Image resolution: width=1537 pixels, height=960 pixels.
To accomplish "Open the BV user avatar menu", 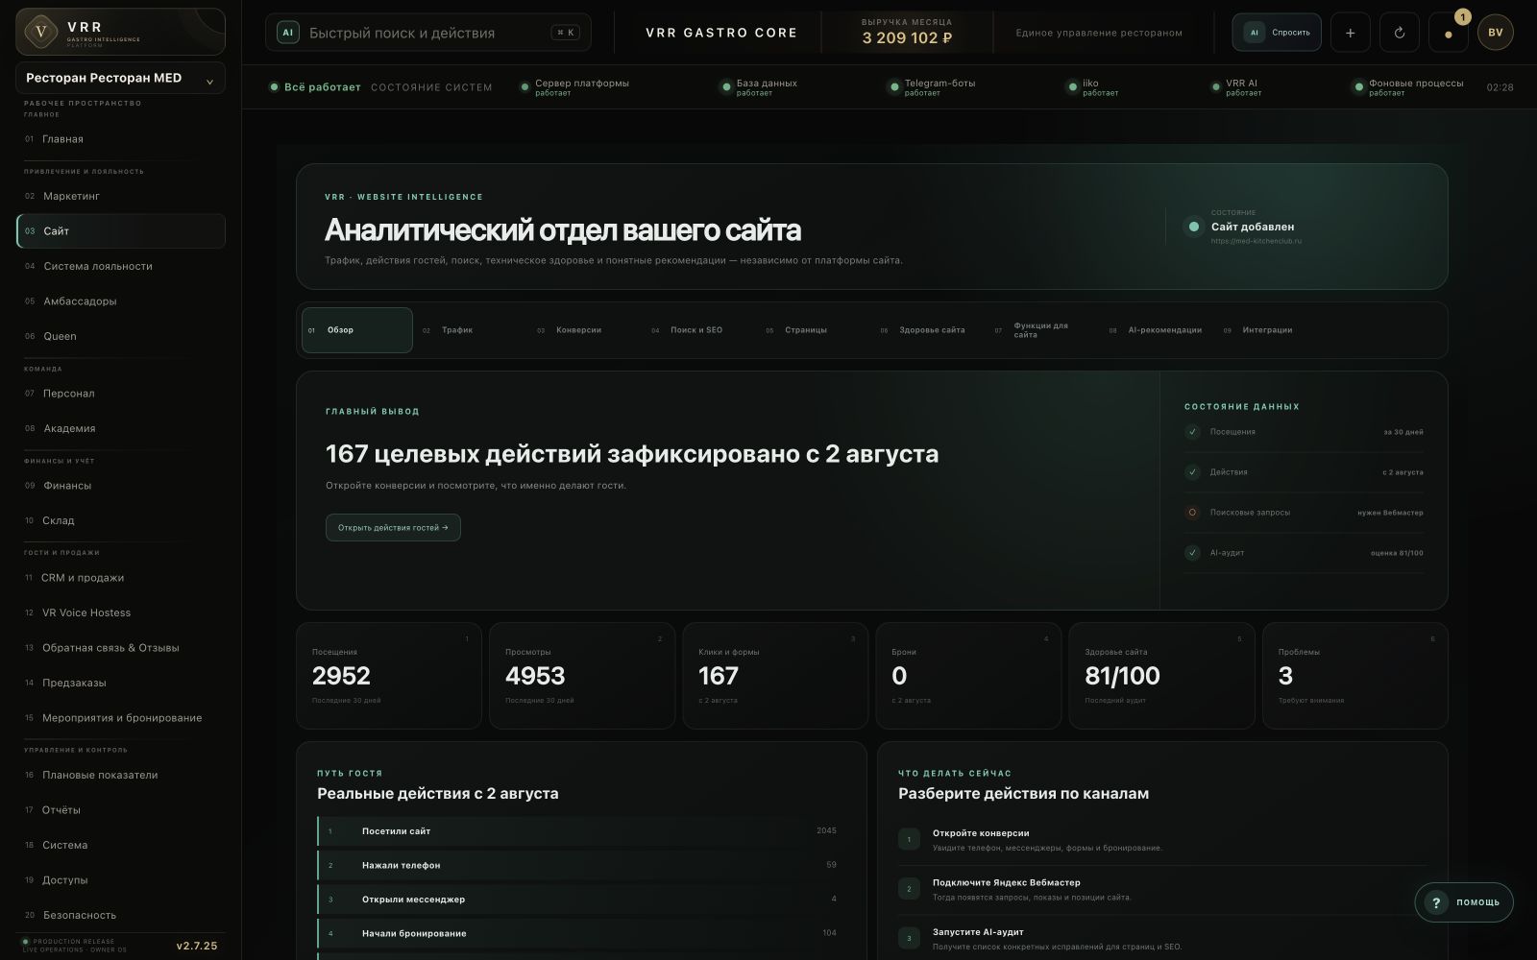I will pos(1496,33).
